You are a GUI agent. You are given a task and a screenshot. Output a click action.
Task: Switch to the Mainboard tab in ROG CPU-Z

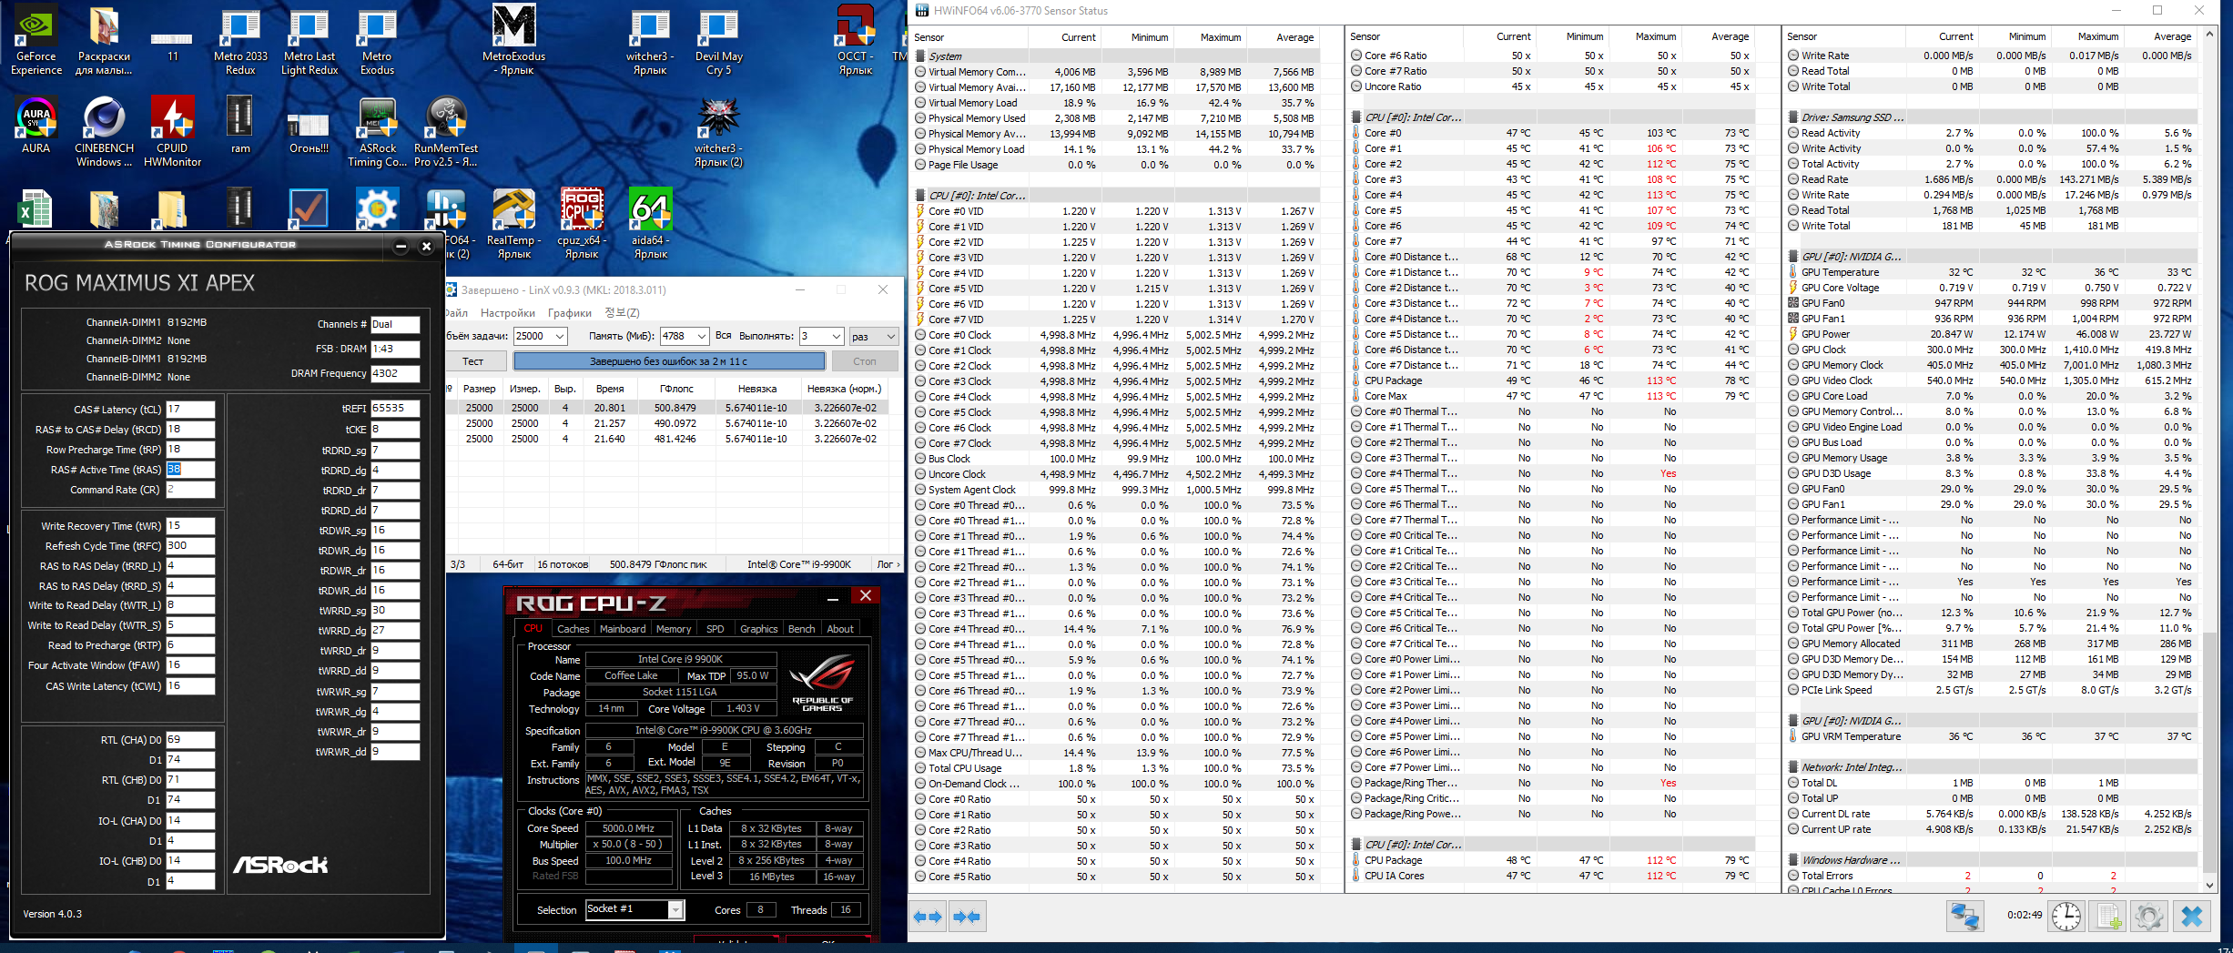coord(623,629)
